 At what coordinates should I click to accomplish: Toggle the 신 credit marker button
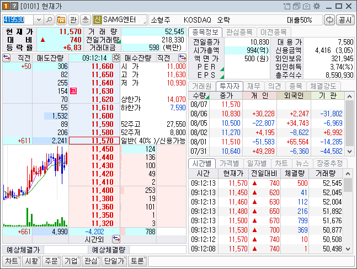click(x=97, y=20)
